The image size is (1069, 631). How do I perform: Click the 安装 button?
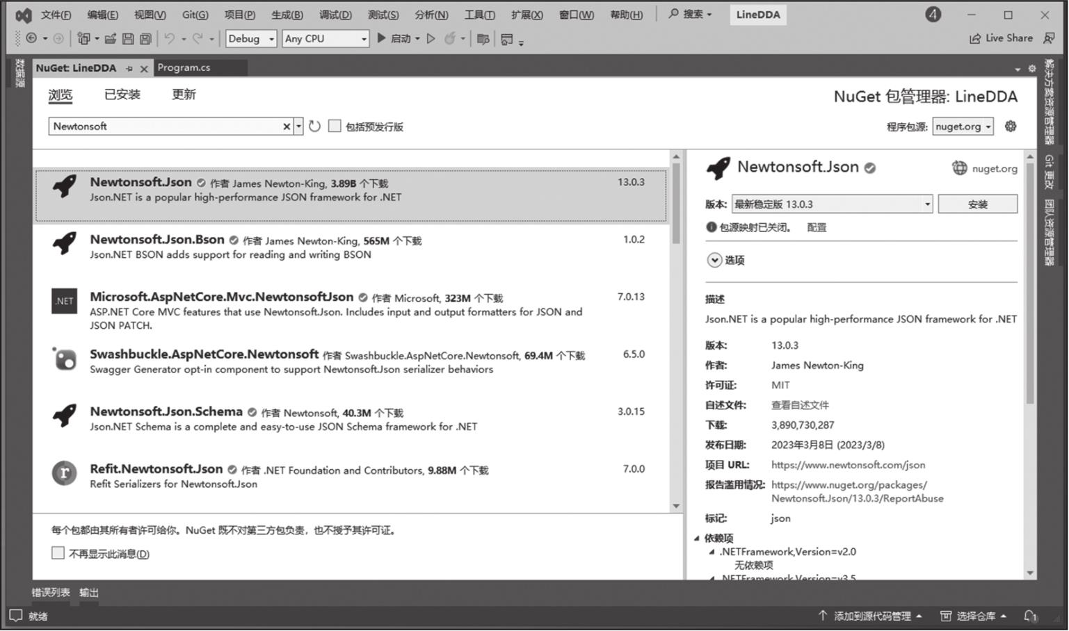click(x=977, y=204)
